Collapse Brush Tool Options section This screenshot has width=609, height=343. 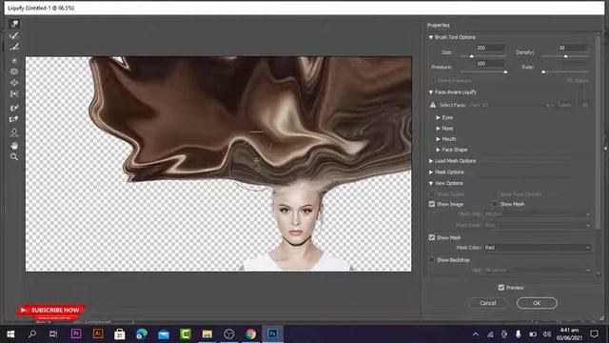tap(431, 37)
